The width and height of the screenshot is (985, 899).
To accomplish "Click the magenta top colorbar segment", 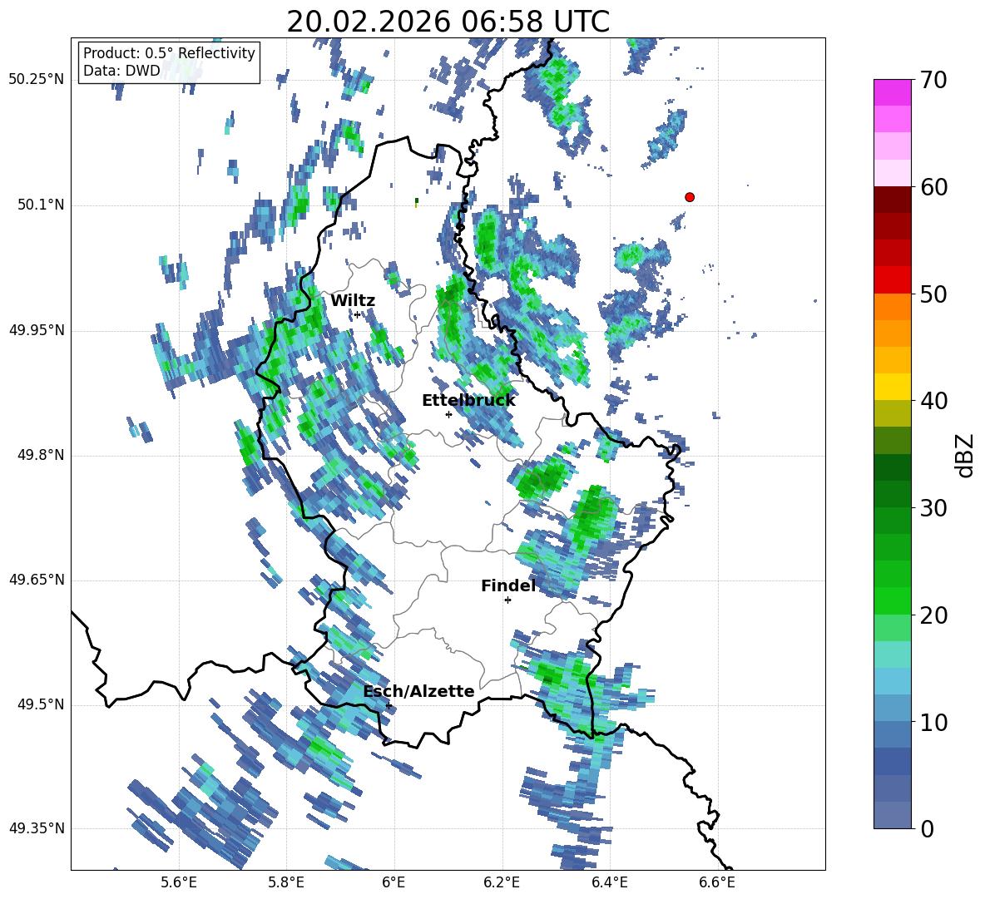I will pos(892,92).
